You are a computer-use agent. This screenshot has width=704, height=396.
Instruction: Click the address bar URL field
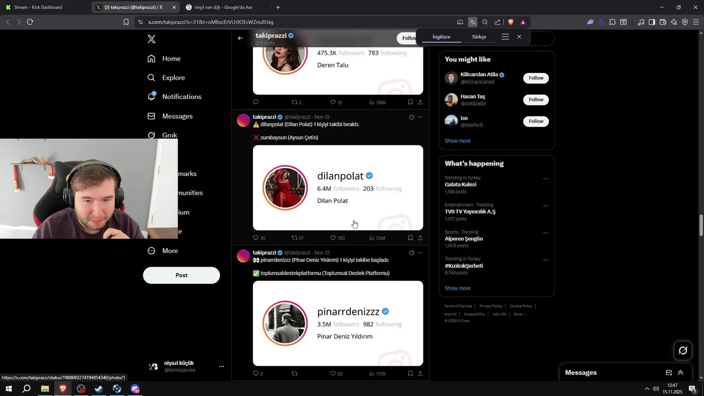297,22
